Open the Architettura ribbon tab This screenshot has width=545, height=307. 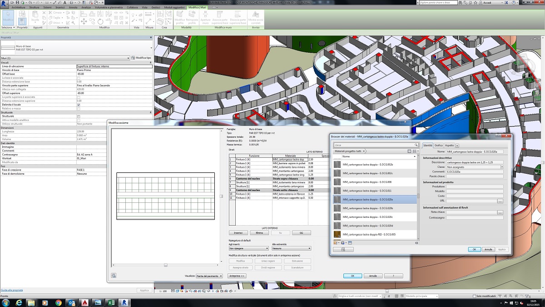pos(18,8)
